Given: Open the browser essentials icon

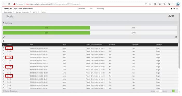Looking at the screenshot, I should point(169,4).
